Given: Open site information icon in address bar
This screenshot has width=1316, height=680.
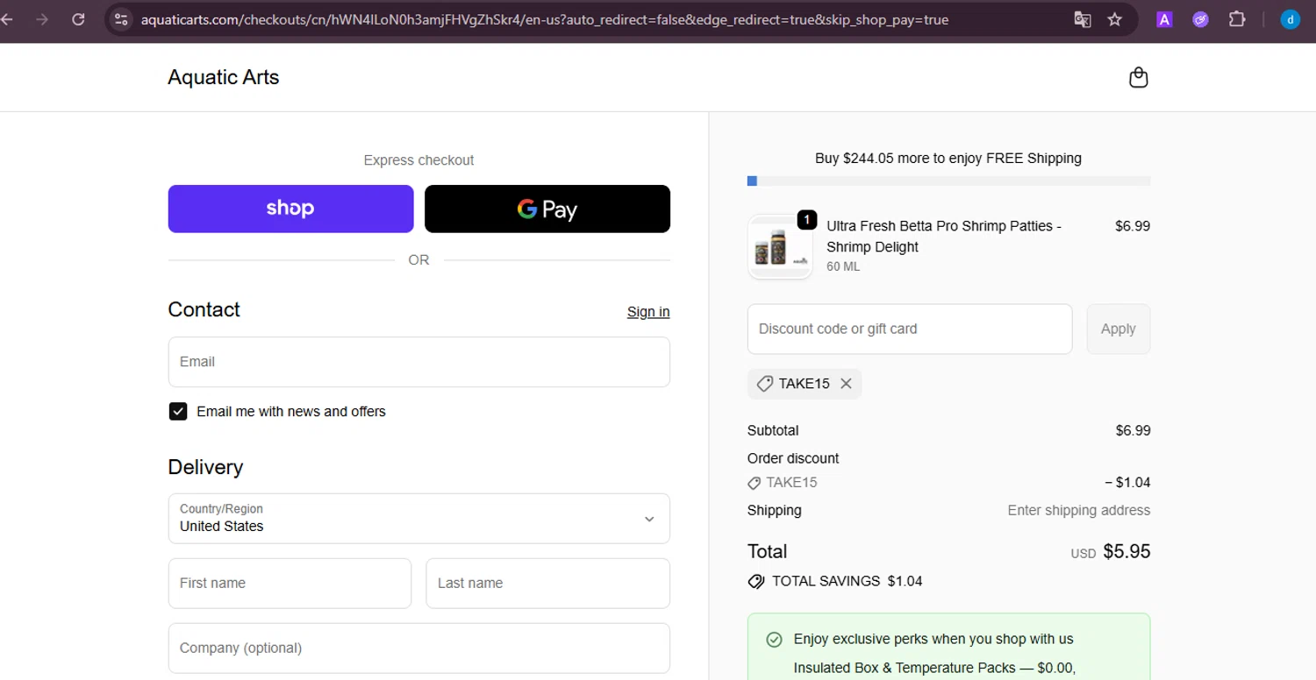Looking at the screenshot, I should coord(122,19).
